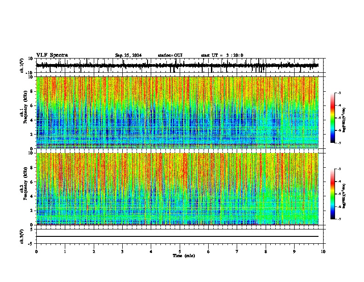Click the time axis tick label "3"
The height and width of the screenshot is (282, 364).
pos(122,252)
